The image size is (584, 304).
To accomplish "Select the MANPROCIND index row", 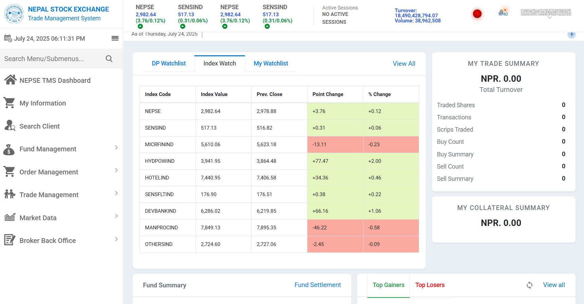I will point(279,228).
